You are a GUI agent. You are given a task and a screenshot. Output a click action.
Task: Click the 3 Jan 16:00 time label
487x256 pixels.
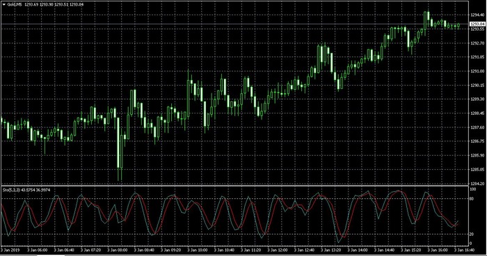click(x=438, y=250)
